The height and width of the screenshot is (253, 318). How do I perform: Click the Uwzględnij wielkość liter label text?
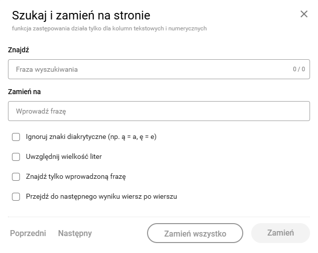pos(64,156)
